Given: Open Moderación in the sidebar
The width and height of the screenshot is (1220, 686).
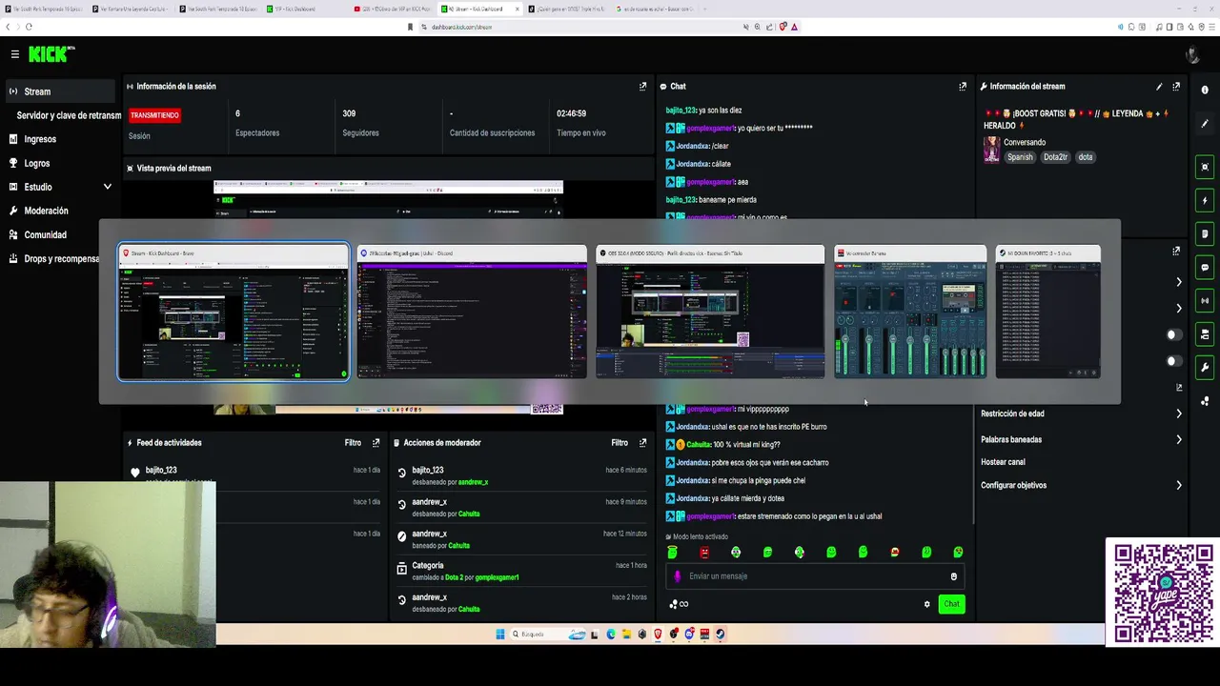Looking at the screenshot, I should point(59,211).
